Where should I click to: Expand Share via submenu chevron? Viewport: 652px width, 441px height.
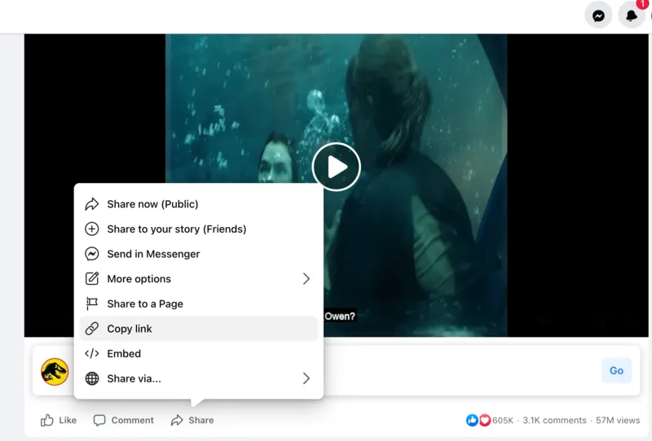[306, 378]
